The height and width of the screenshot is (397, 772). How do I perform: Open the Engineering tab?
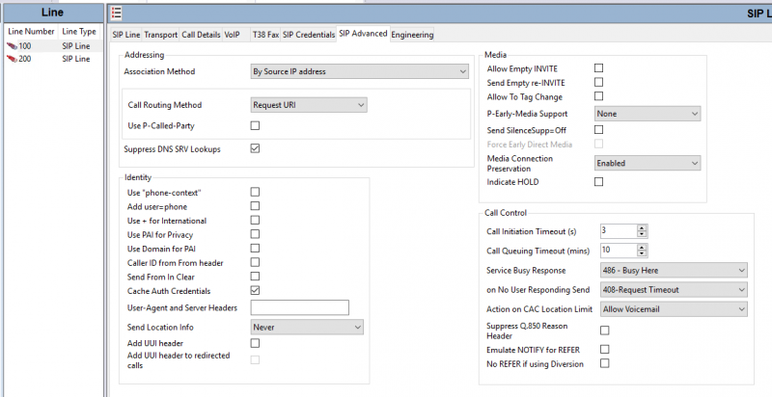(412, 35)
